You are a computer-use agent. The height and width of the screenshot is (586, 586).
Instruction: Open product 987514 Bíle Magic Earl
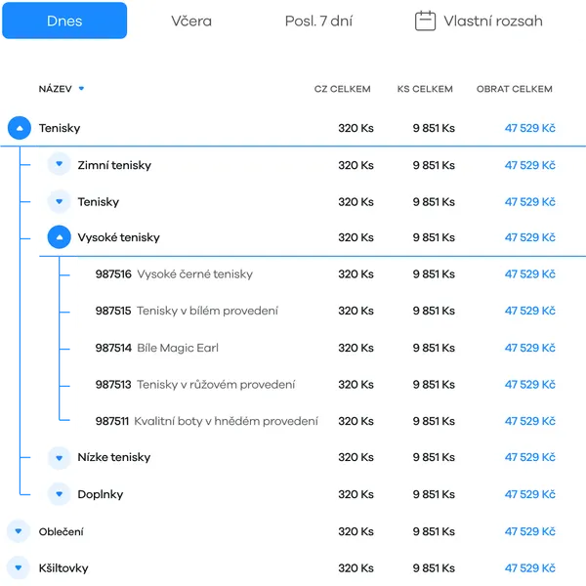156,348
